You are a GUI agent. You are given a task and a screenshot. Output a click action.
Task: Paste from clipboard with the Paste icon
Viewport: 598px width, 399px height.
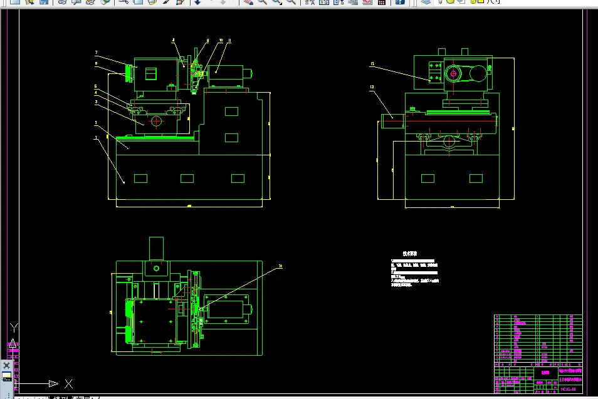[x=152, y=1]
